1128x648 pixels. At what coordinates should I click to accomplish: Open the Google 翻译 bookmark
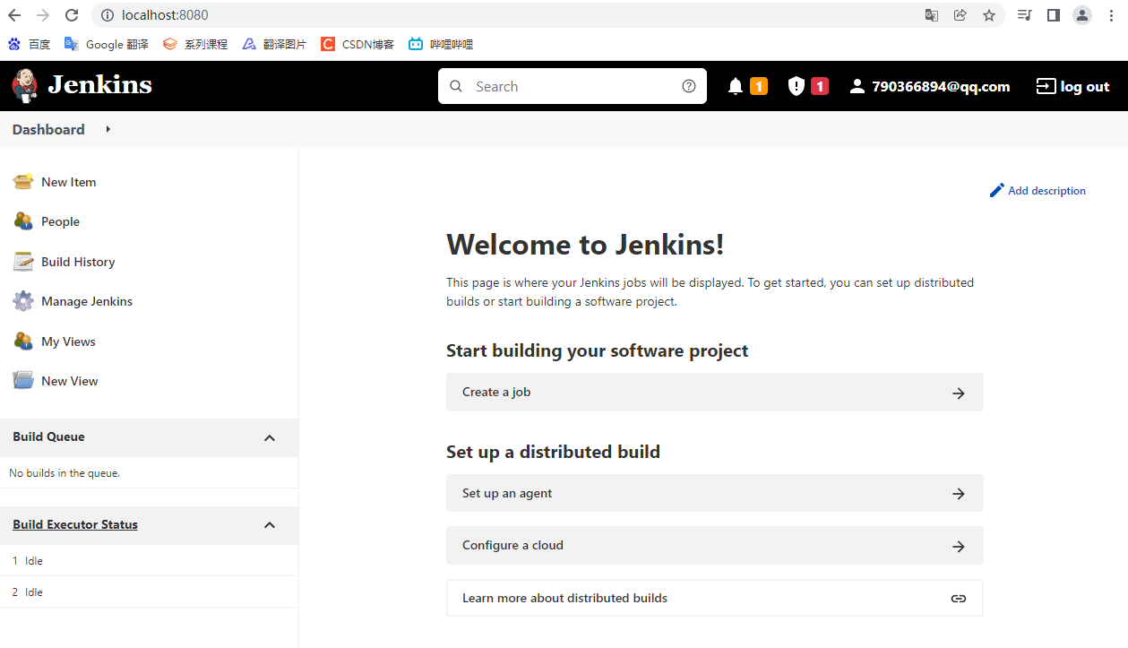[x=107, y=44]
